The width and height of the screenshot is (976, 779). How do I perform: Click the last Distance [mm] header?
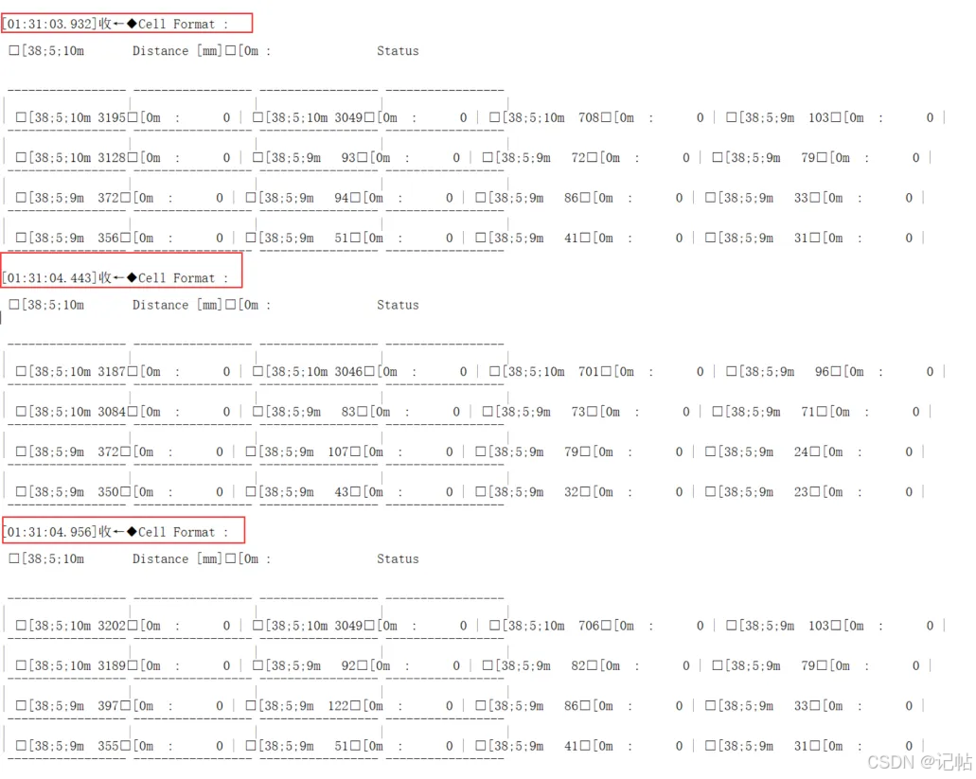[x=177, y=558]
